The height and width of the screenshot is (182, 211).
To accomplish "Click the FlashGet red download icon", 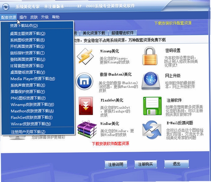I will [86, 106].
